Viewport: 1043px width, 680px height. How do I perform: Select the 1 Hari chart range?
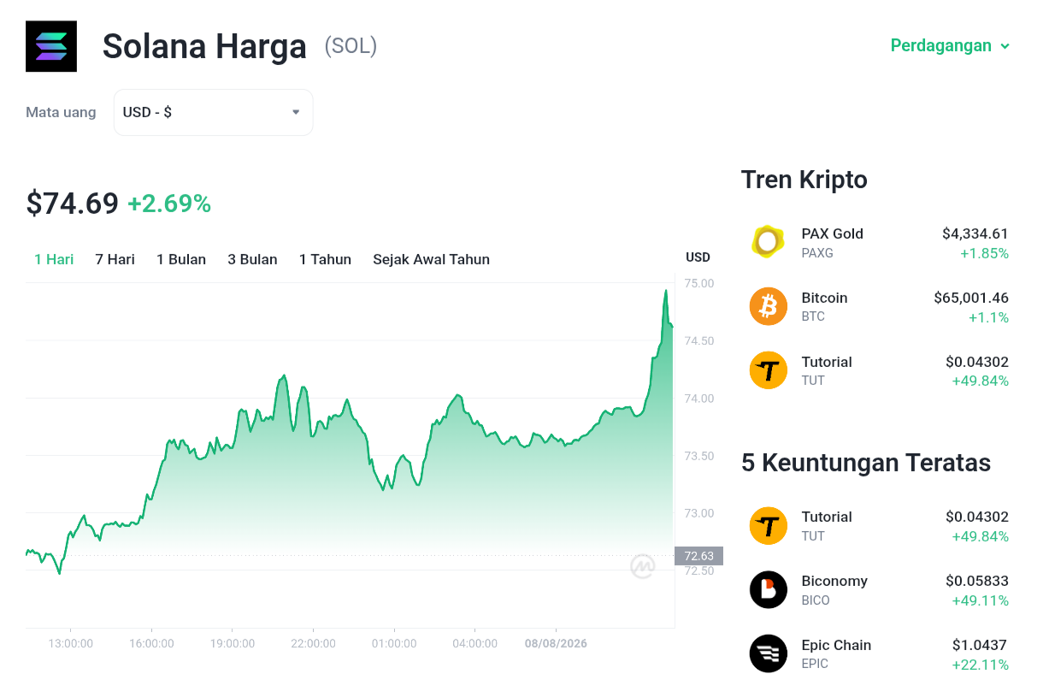tap(54, 259)
